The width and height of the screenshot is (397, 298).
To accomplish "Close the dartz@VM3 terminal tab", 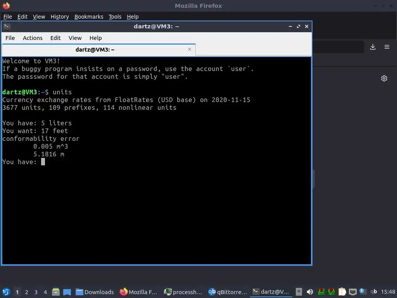I will tap(189, 49).
